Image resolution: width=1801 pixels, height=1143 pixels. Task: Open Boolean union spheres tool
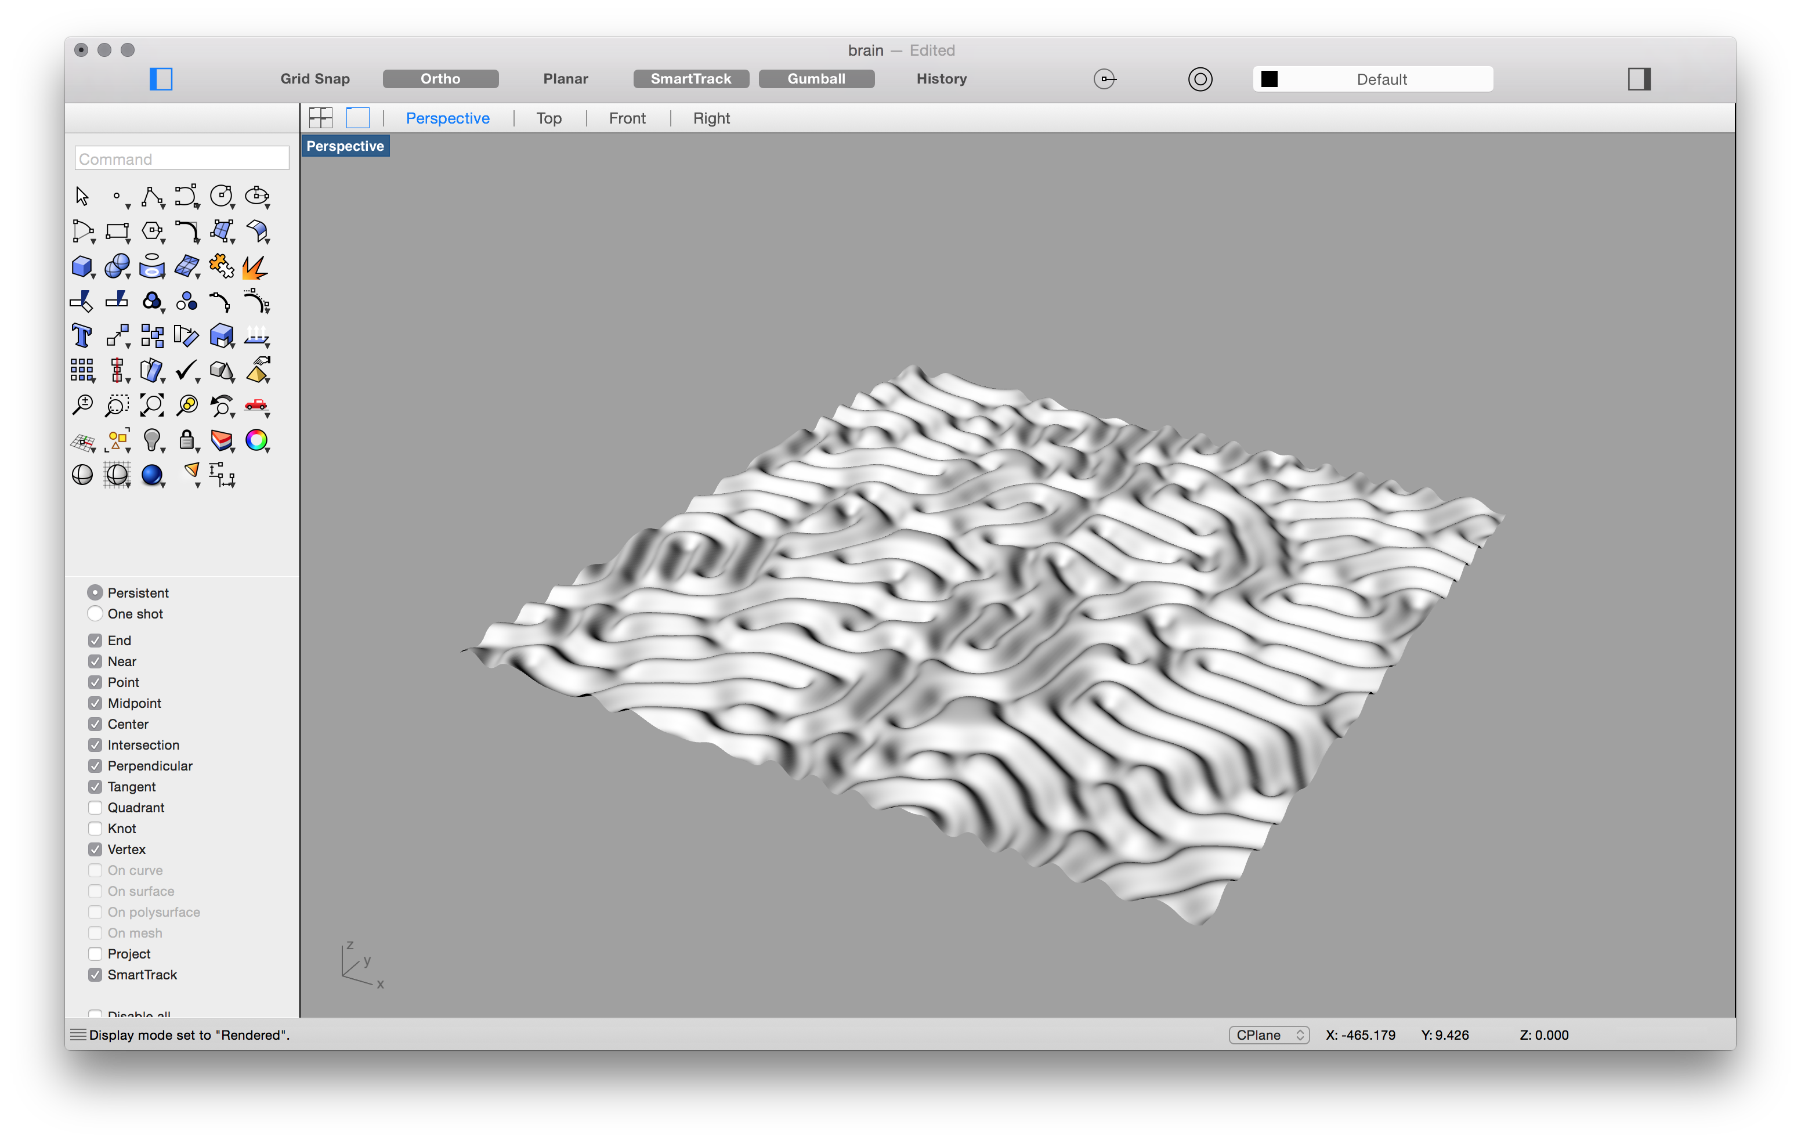[117, 266]
